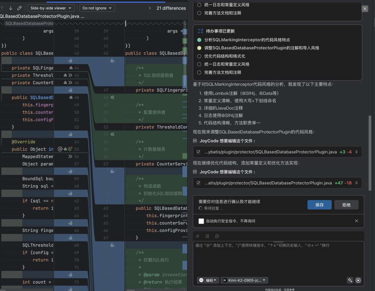
Task: Select the lower 完善方法文档和注释 todo circle
Action: pyautogui.click(x=199, y=72)
